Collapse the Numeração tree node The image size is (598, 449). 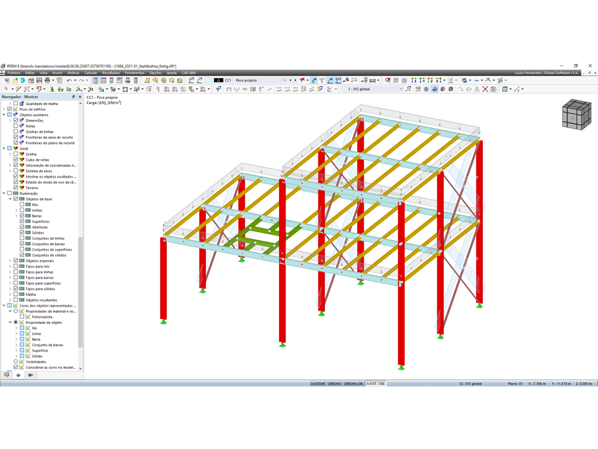[4, 193]
